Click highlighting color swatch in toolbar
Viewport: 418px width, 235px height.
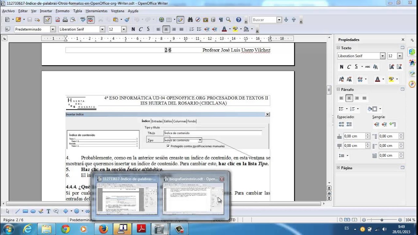(235, 29)
